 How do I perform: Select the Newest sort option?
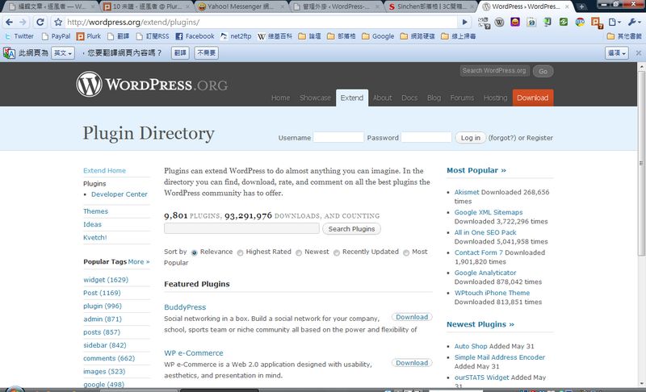(299, 252)
